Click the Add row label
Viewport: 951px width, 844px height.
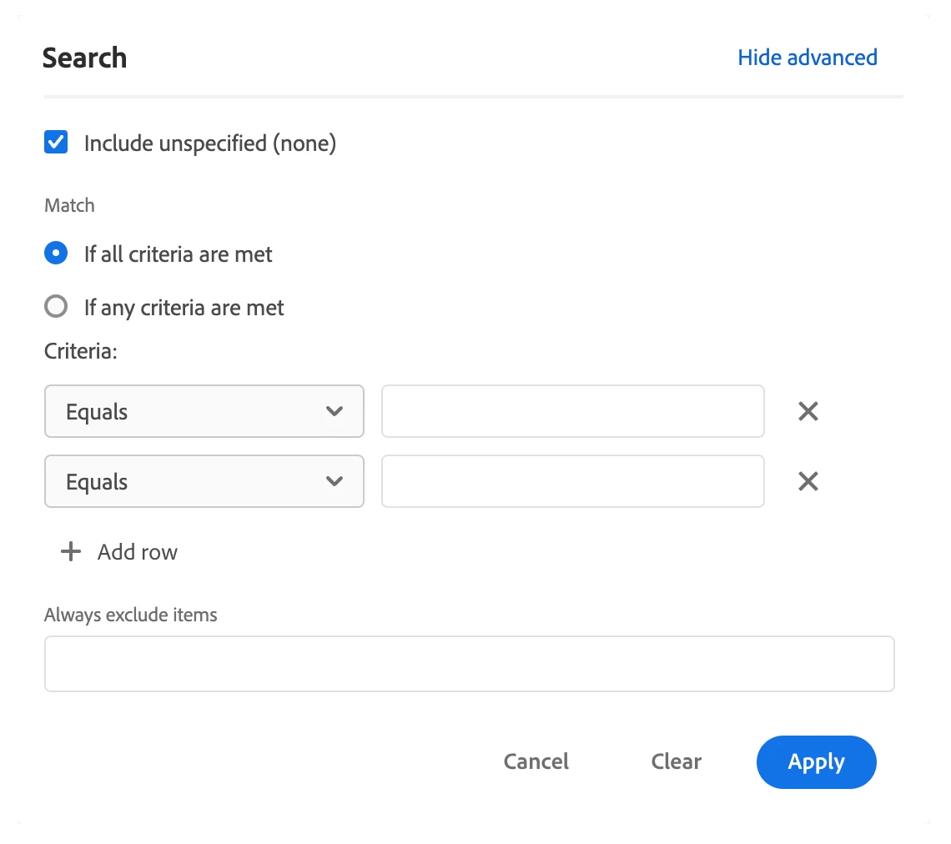coord(138,552)
